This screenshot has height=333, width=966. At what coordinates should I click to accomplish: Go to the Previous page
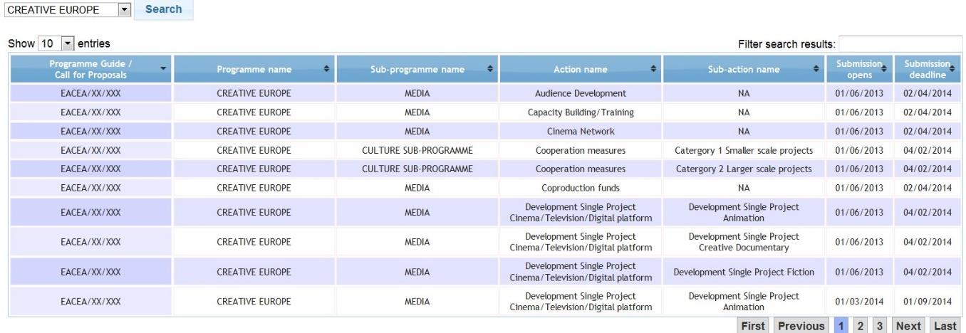point(802,325)
